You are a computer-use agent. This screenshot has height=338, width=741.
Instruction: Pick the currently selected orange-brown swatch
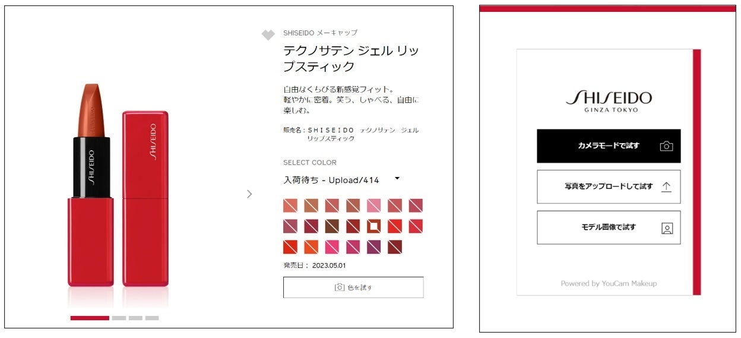coord(374,226)
